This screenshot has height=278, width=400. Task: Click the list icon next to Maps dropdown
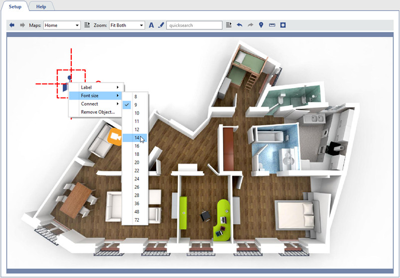click(x=87, y=25)
